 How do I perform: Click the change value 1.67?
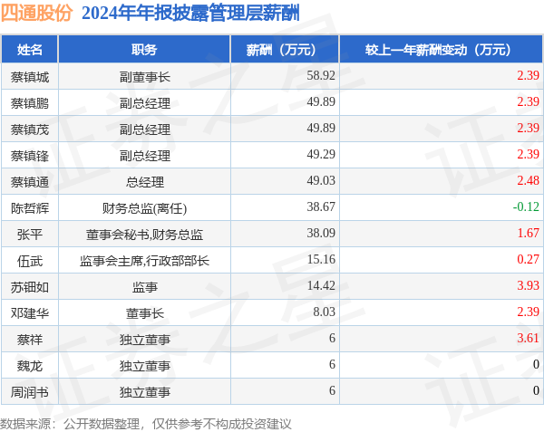point(529,234)
